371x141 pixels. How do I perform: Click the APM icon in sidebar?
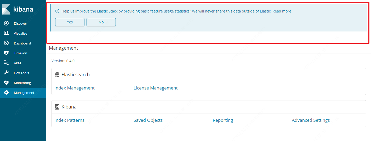[6, 63]
